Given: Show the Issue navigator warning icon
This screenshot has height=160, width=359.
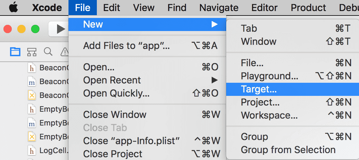Looking at the screenshot, I should pyautogui.click(x=64, y=52).
